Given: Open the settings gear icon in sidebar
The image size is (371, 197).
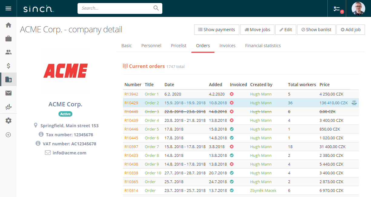Looking at the screenshot, I should [x=8, y=121].
